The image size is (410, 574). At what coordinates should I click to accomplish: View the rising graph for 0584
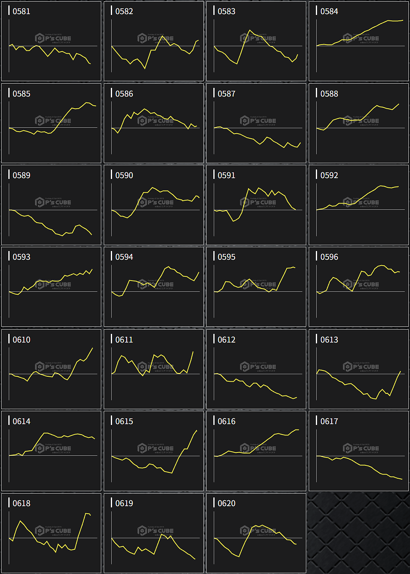[359, 41]
